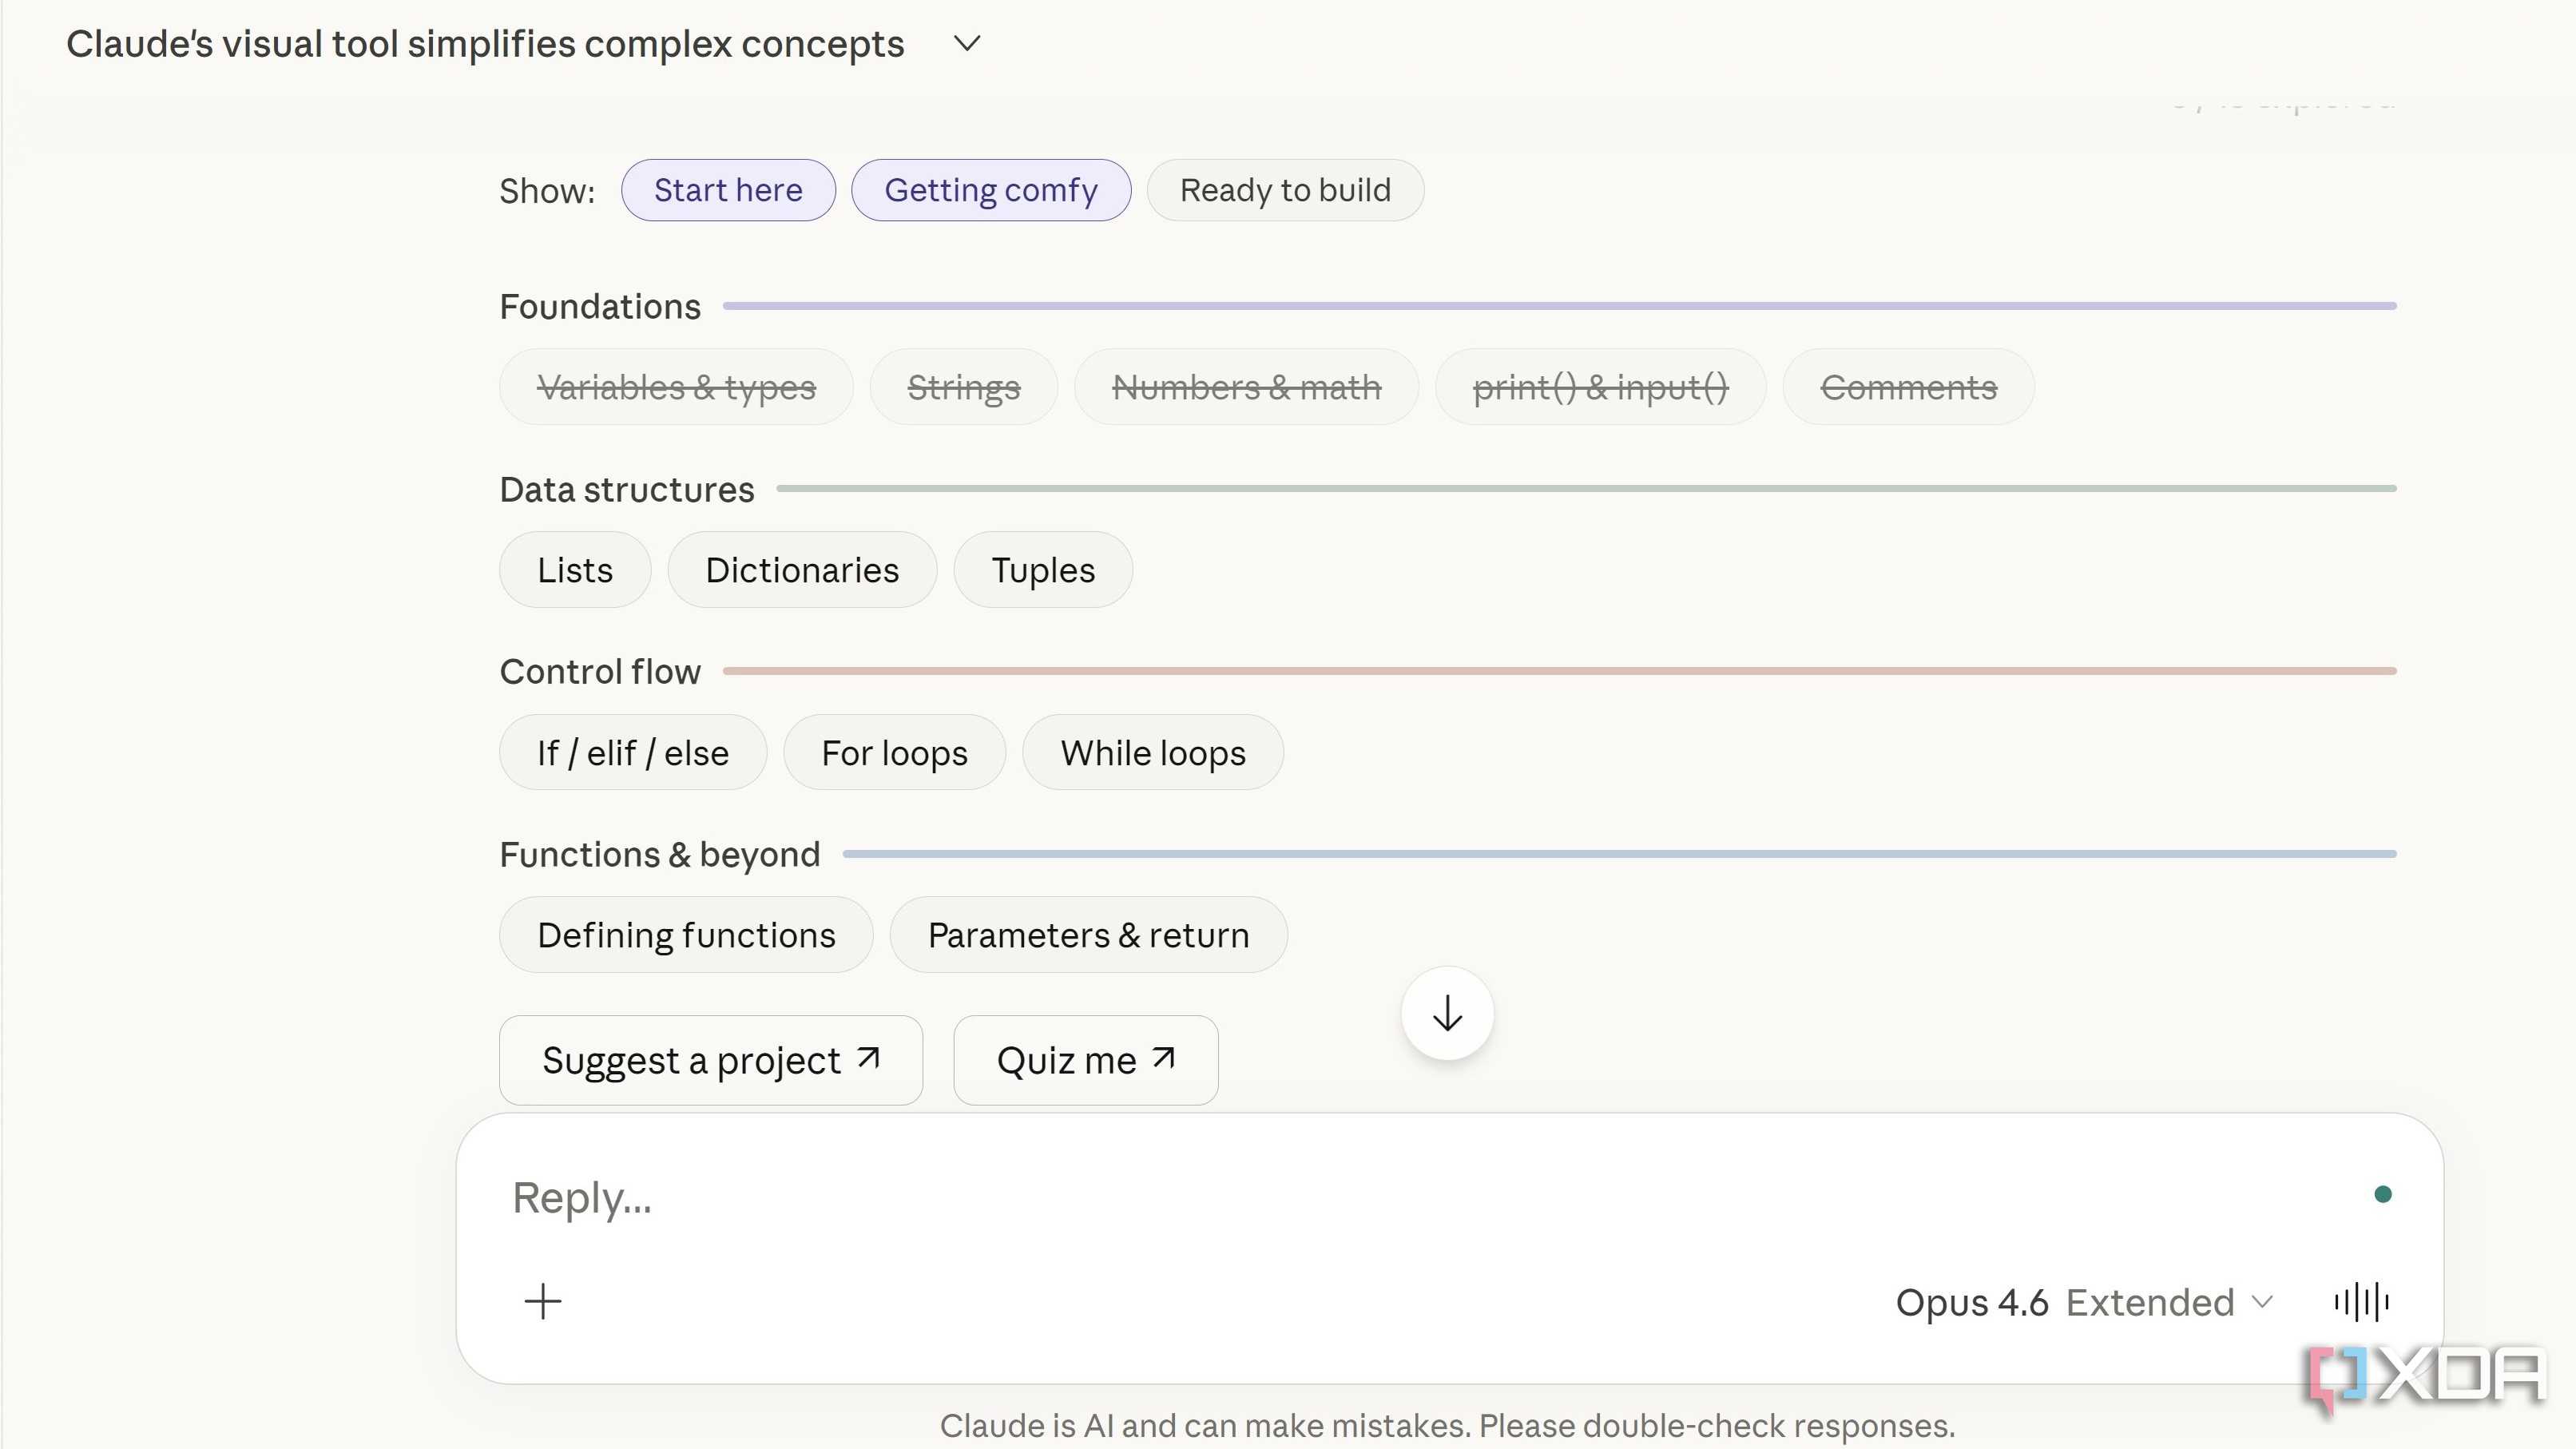2576x1449 pixels.
Task: Click the Data structures section heading
Action: click(x=627, y=489)
